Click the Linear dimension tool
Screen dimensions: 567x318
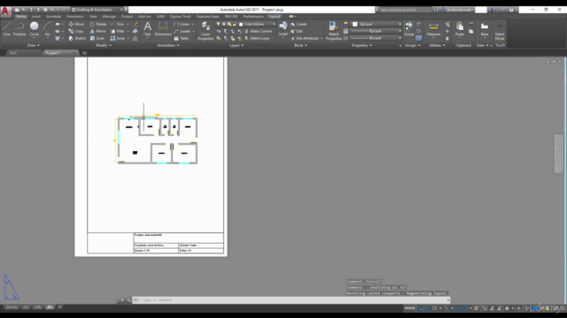click(x=182, y=24)
